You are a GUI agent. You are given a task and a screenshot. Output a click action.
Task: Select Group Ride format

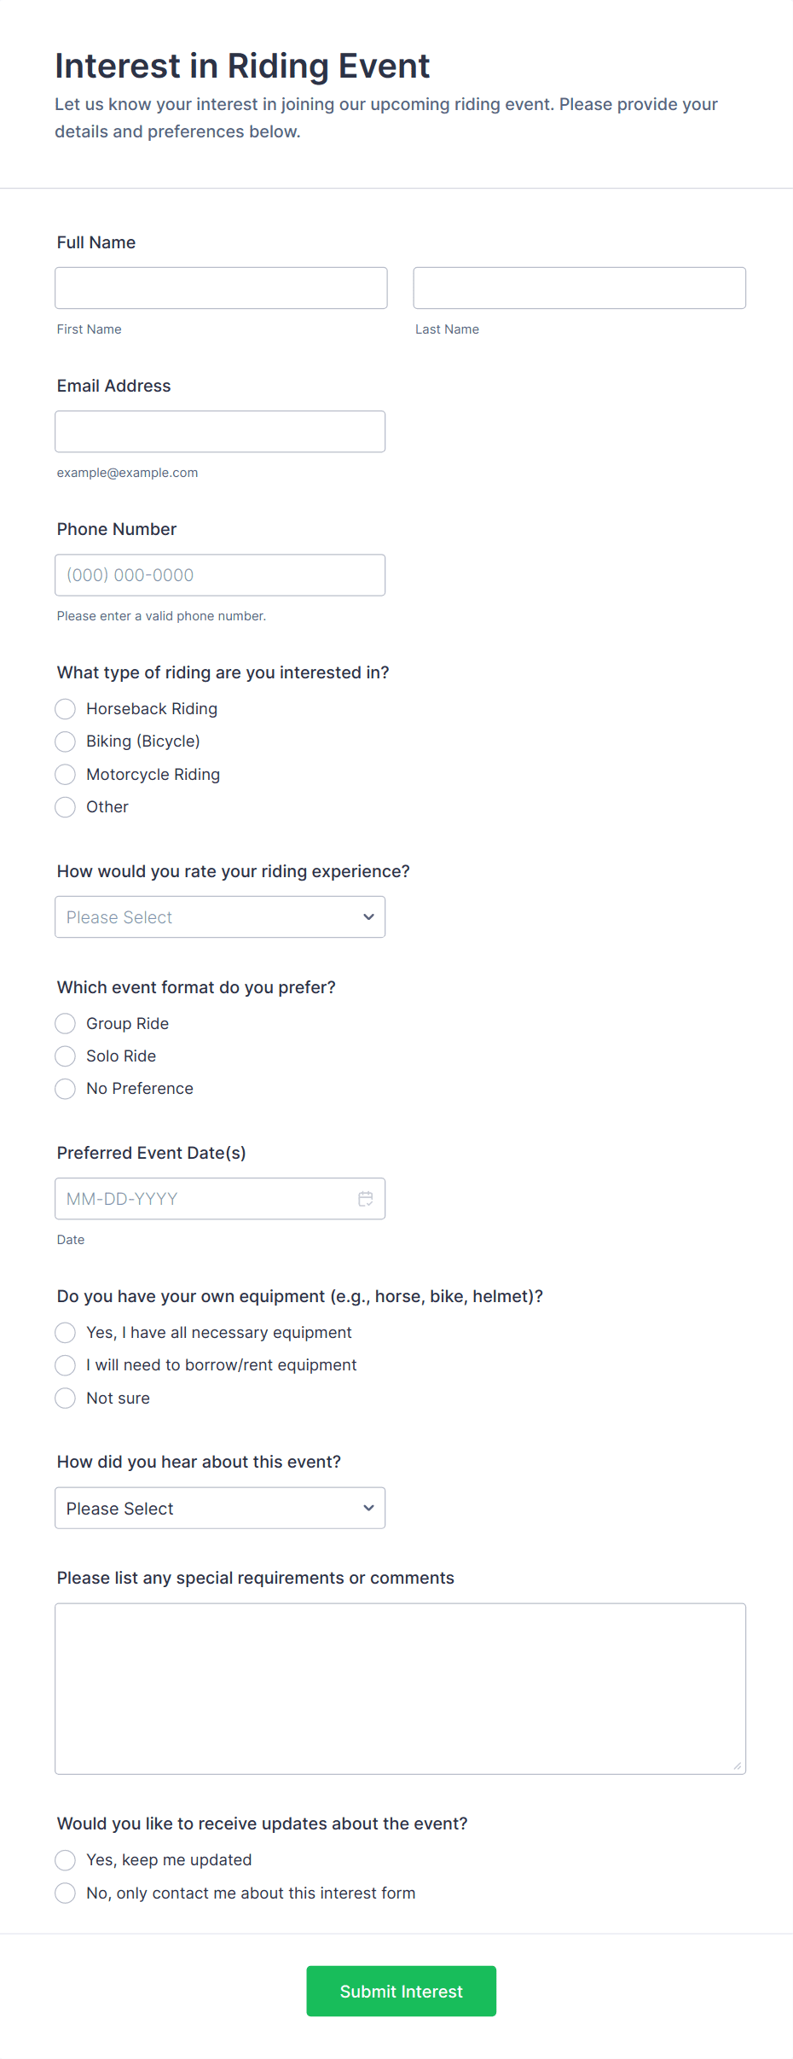click(x=66, y=1023)
